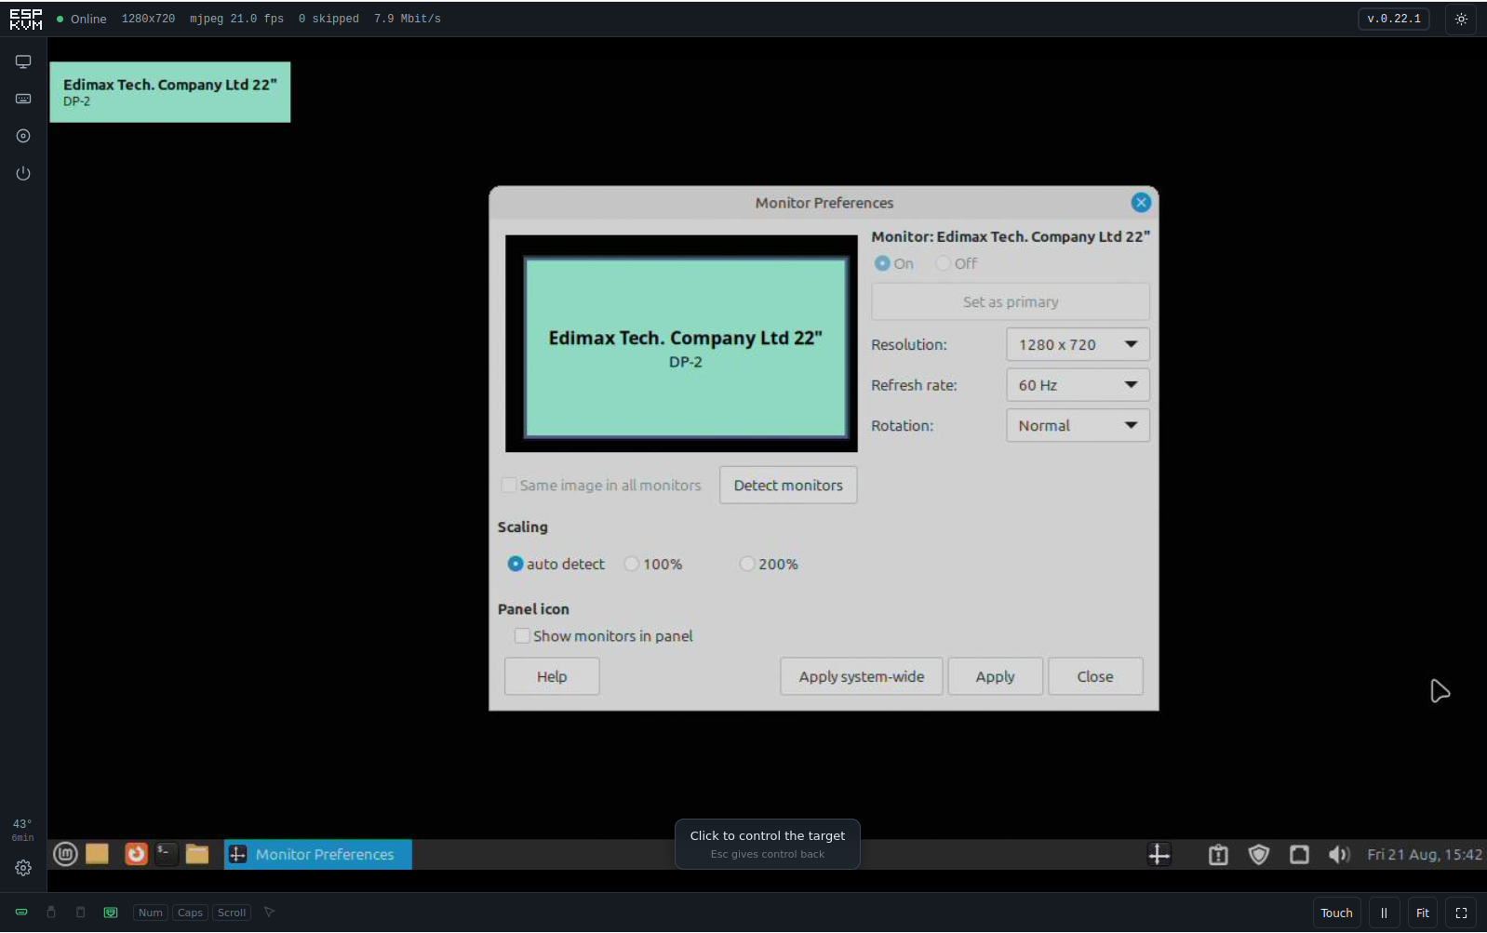Screen dimensions: 1487x933
Task: Click the circular record icon in the sidebar
Action: [23, 136]
